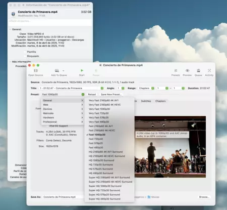Click the Open Source toolbar icon
Image resolution: width=227 pixels, height=210 pixels.
point(36,70)
